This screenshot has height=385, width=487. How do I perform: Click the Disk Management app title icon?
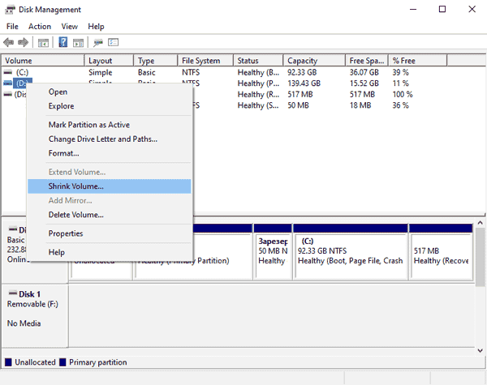[x=10, y=10]
